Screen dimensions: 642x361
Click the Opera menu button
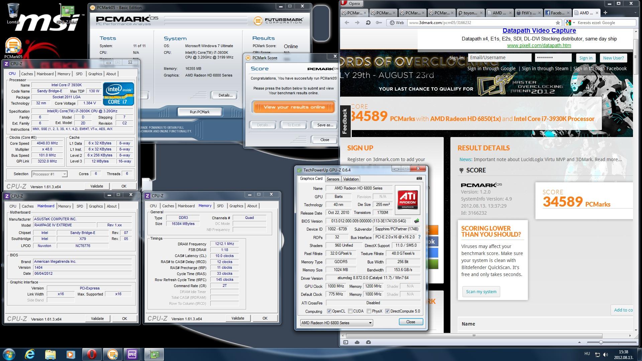(351, 3)
